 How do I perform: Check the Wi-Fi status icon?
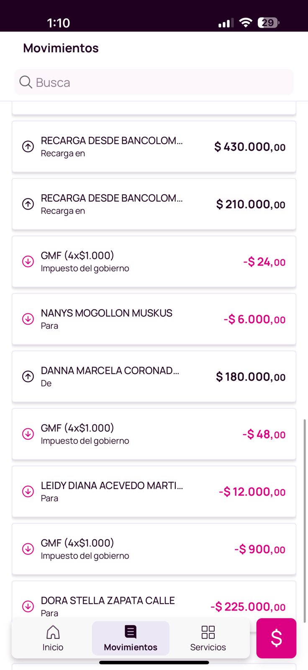click(246, 23)
